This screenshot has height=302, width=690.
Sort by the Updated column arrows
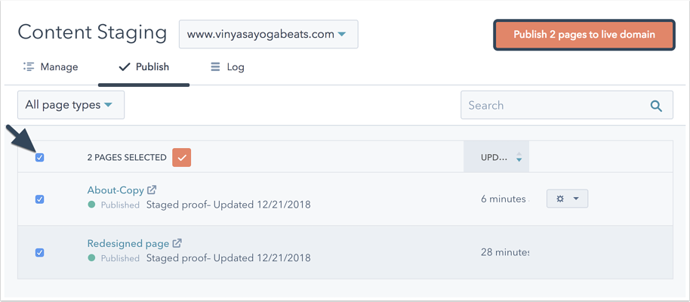(x=519, y=157)
